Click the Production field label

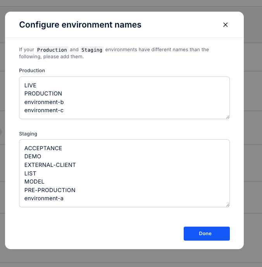(32, 71)
